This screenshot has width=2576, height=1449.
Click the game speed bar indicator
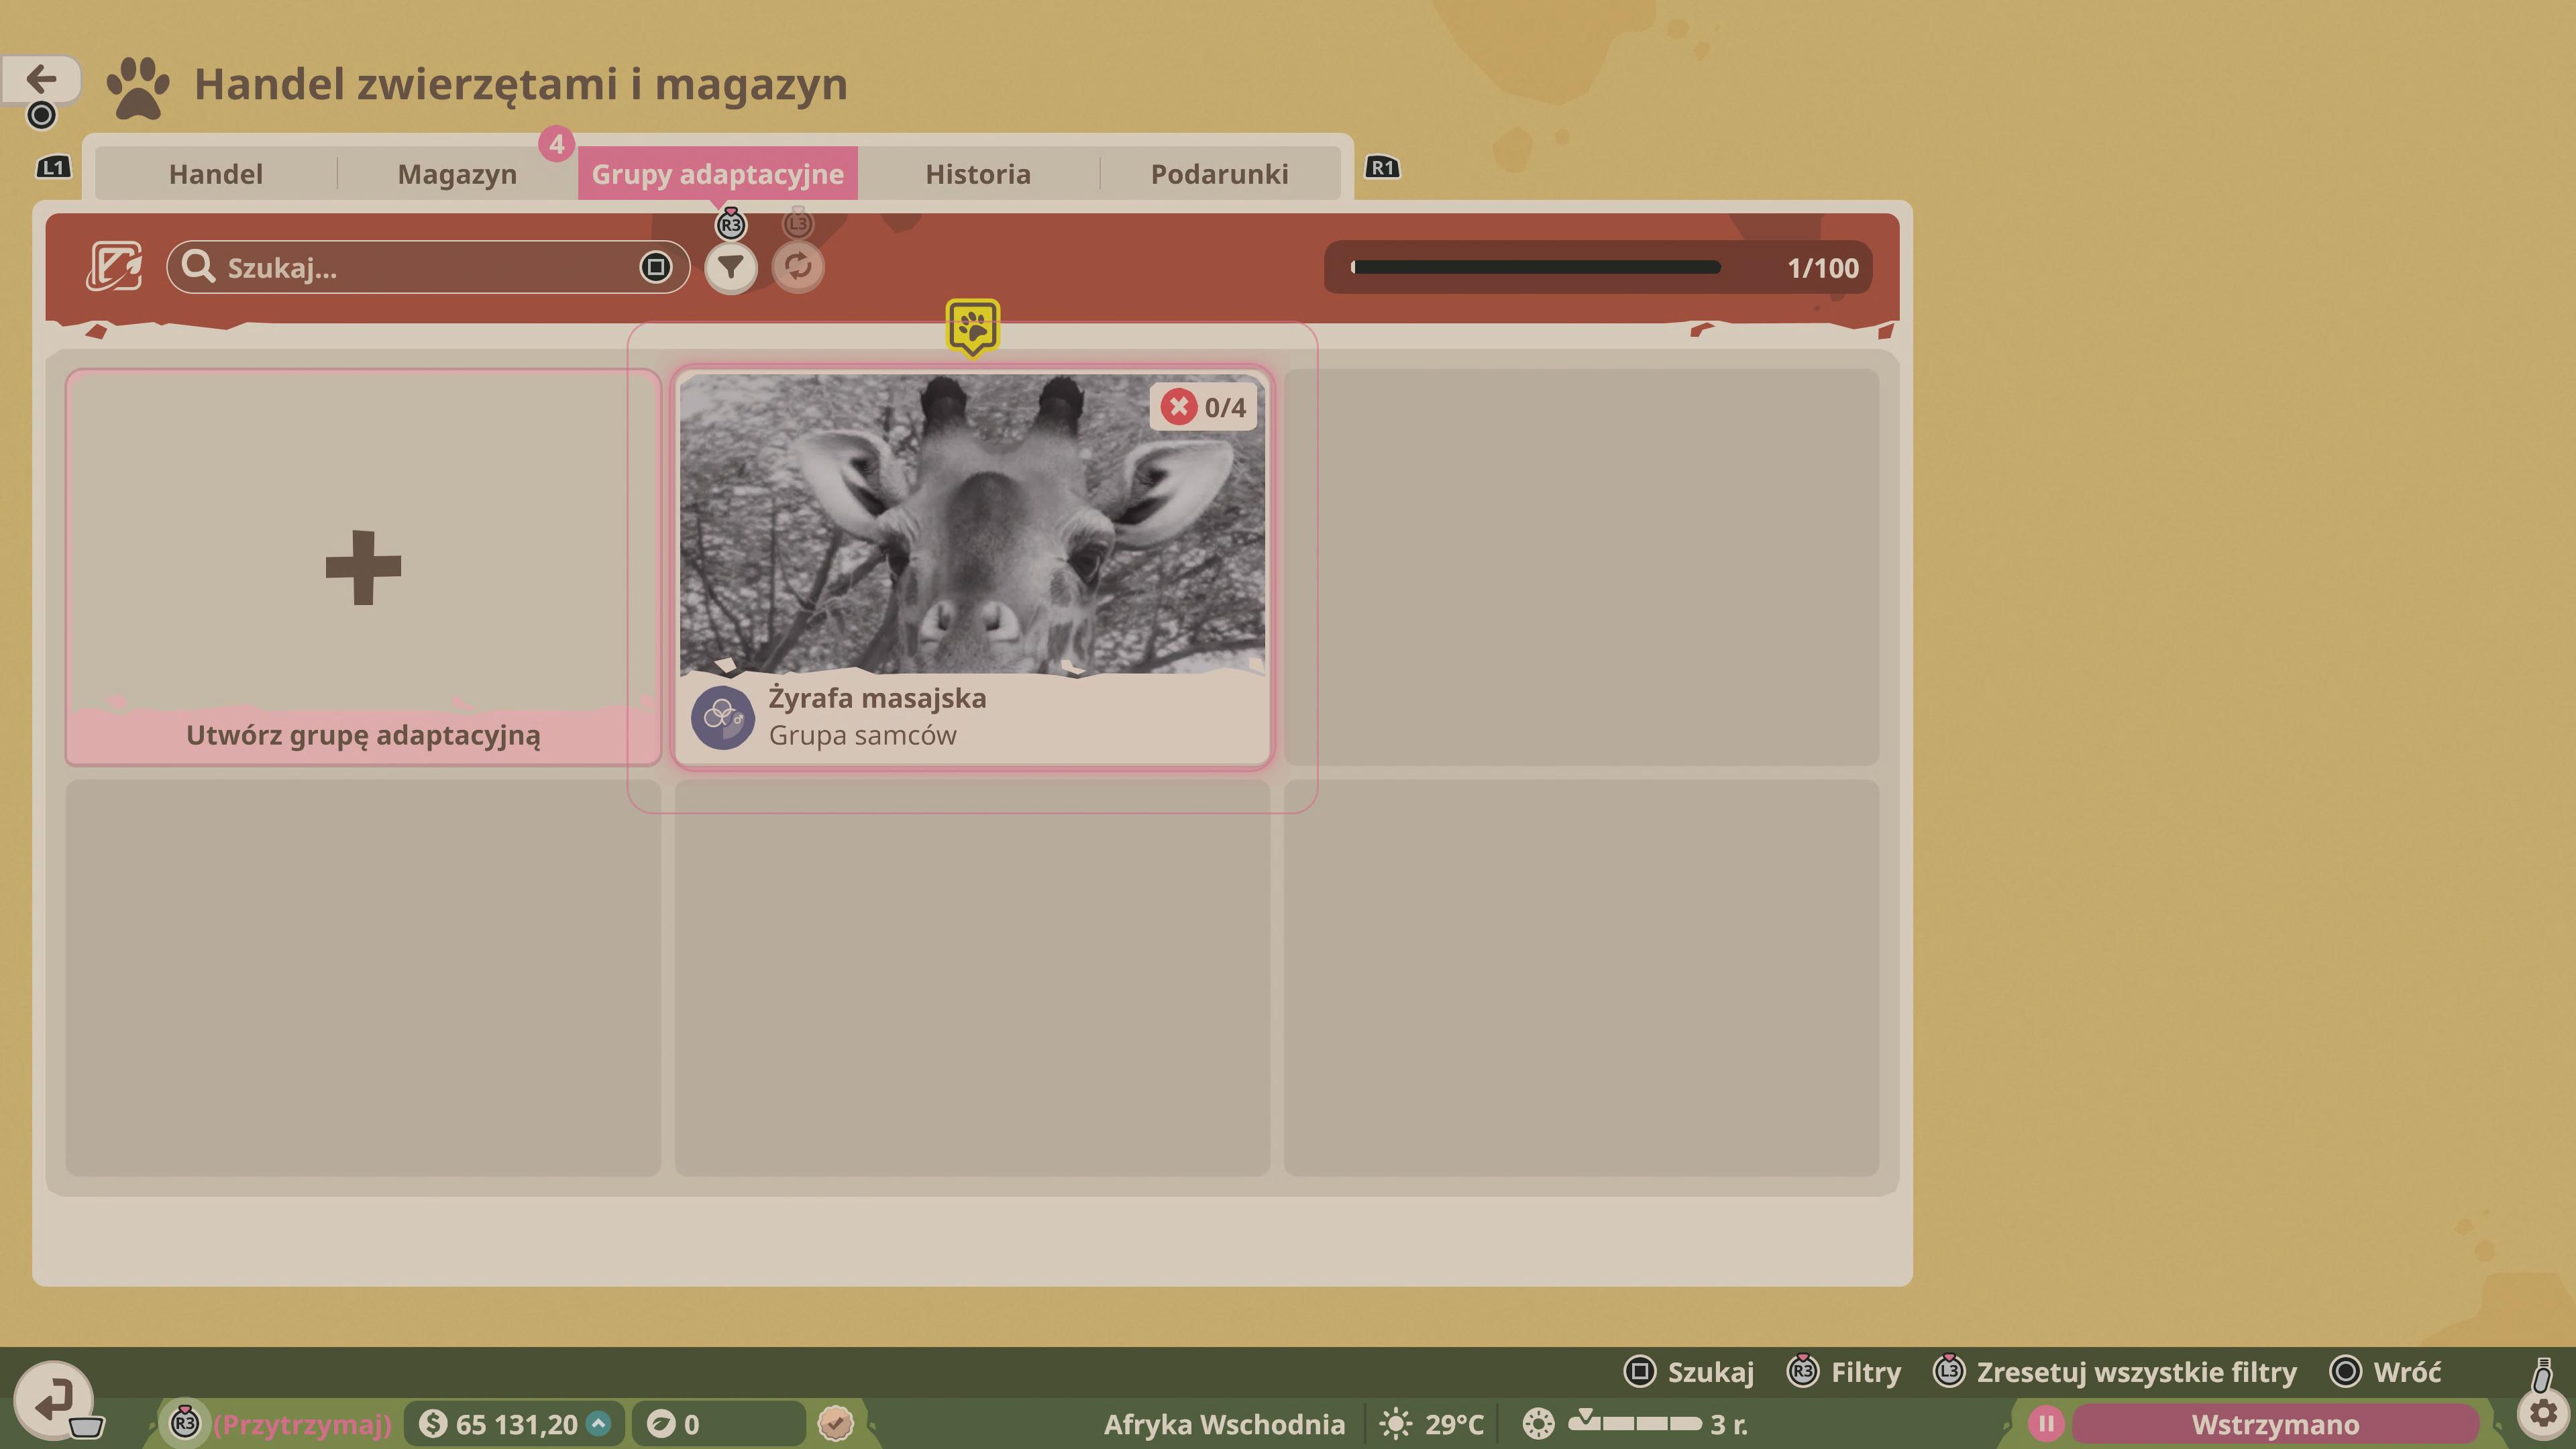[x=1635, y=1422]
